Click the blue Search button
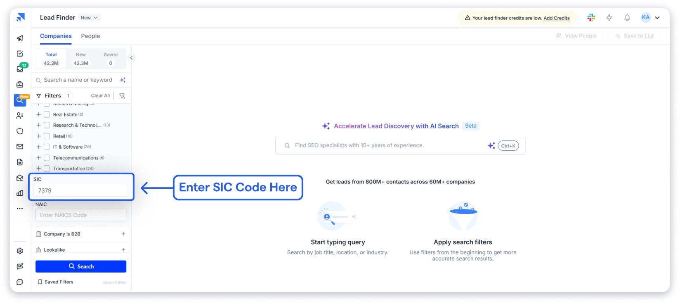 click(x=81, y=266)
